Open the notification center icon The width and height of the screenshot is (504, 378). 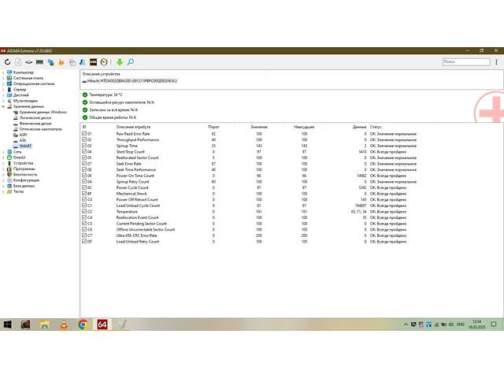coord(494,324)
